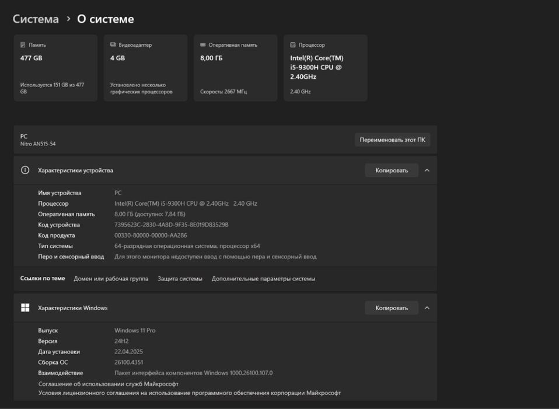Image resolution: width=559 pixels, height=409 pixels.
Task: Open Дополнительные параметры системы link
Action: (264, 279)
